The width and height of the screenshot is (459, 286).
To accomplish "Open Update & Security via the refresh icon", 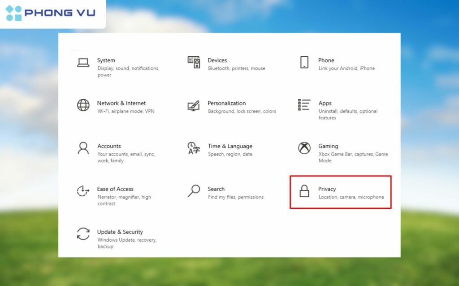I will point(83,233).
